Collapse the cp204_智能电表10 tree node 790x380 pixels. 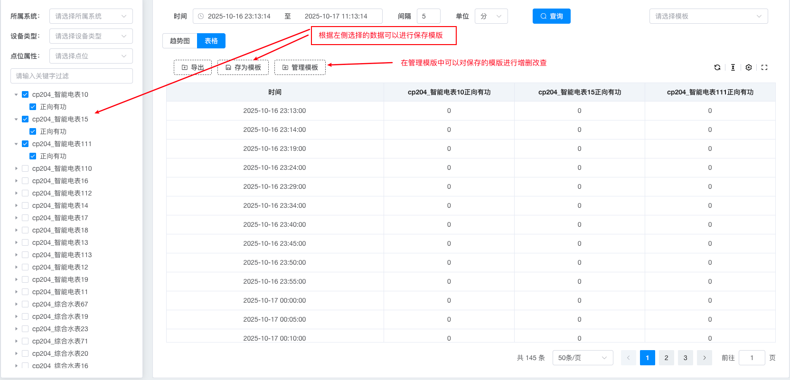pyautogui.click(x=16, y=94)
